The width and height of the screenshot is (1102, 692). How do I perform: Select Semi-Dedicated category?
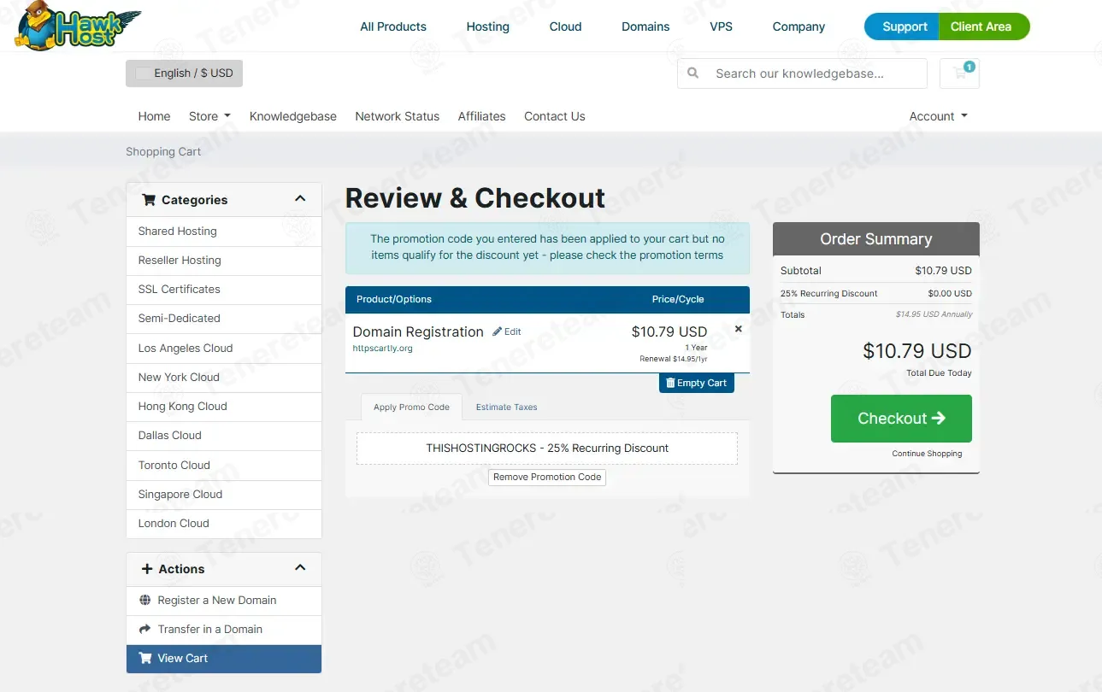point(224,319)
